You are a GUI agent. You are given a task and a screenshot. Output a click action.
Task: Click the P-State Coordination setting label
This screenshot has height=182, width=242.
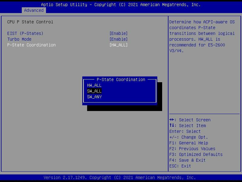31,45
